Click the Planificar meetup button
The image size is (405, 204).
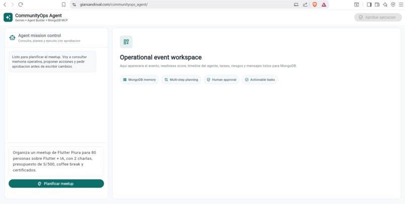[x=56, y=183]
